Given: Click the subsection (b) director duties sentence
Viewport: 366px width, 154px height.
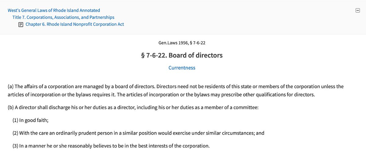Looking at the screenshot, I should click(133, 108).
